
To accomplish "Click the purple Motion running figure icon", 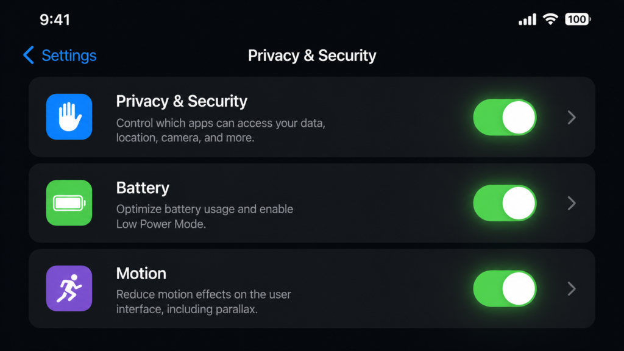I will pyautogui.click(x=69, y=288).
